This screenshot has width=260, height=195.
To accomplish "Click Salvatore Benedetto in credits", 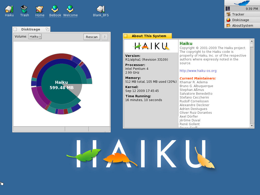I will pyautogui.click(x=196, y=94).
